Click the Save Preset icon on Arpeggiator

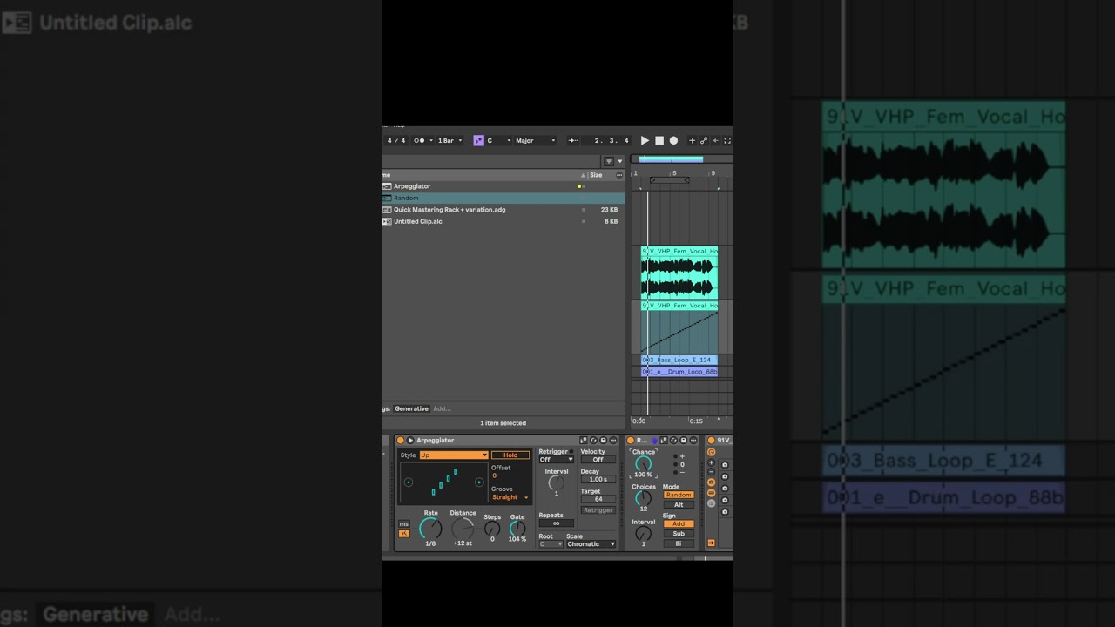tap(603, 441)
